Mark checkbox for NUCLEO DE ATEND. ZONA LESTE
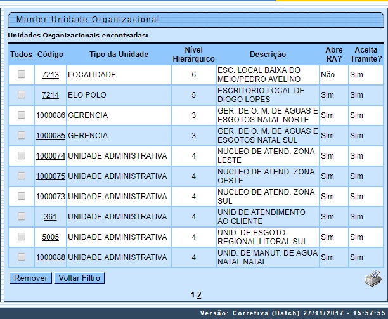 [22, 155]
